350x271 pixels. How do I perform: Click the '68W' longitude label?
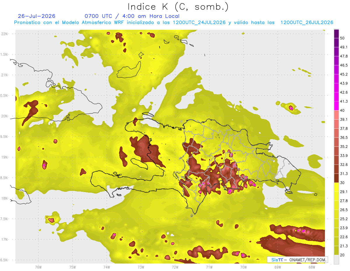[311, 267]
